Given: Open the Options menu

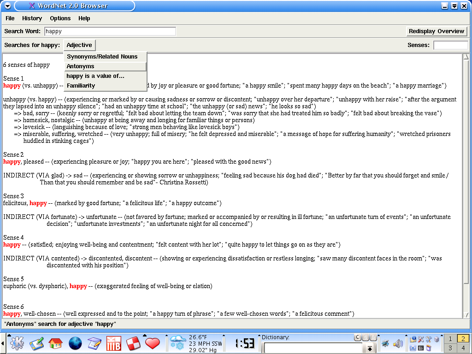Looking at the screenshot, I should 60,18.
